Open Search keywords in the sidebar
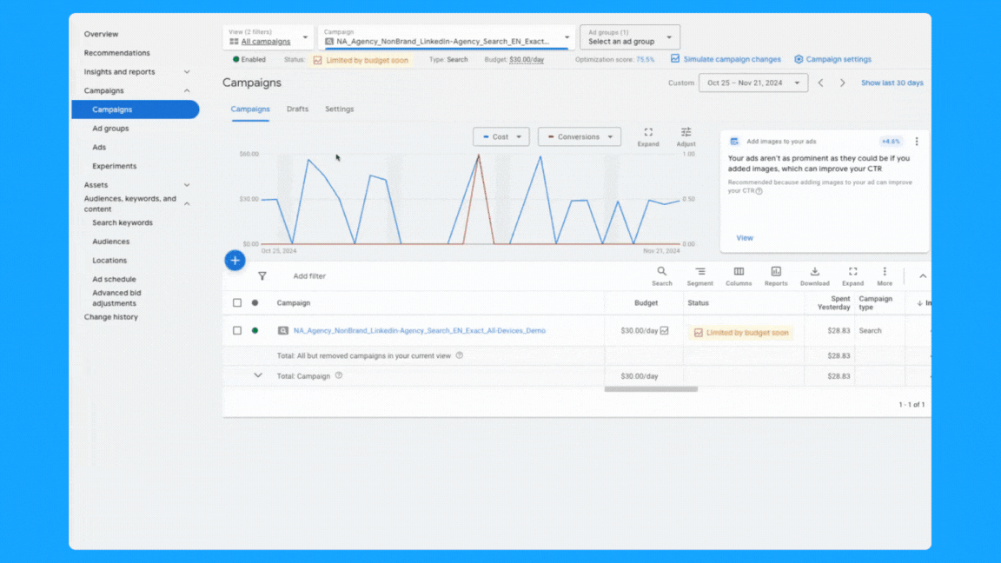The image size is (1001, 563). tap(123, 222)
